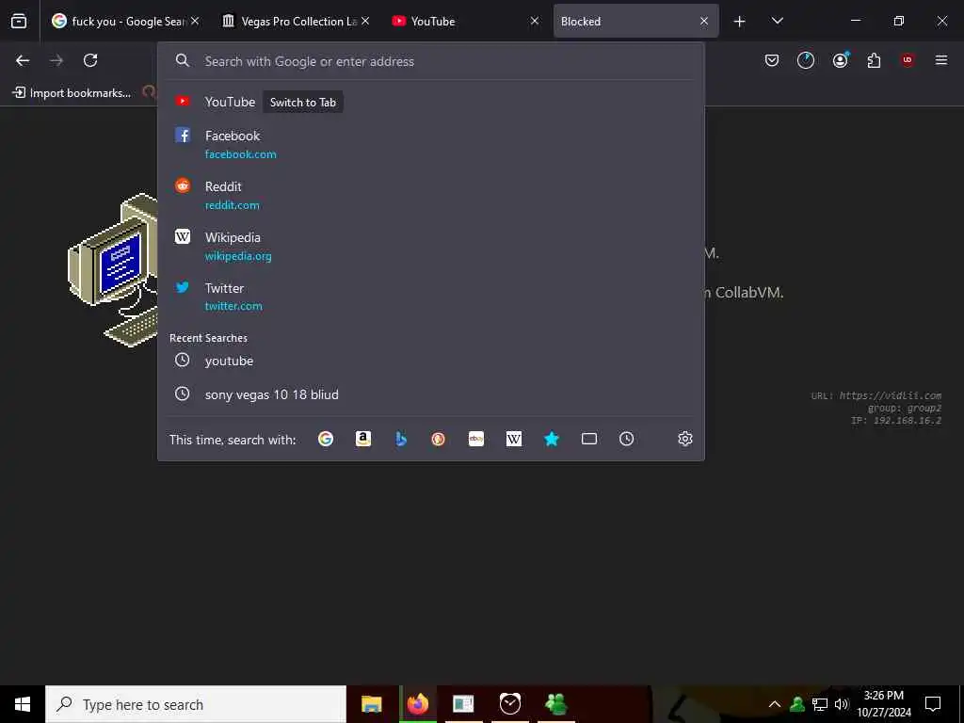The height and width of the screenshot is (723, 964).
Task: Reload the current page
Action: pos(90,60)
